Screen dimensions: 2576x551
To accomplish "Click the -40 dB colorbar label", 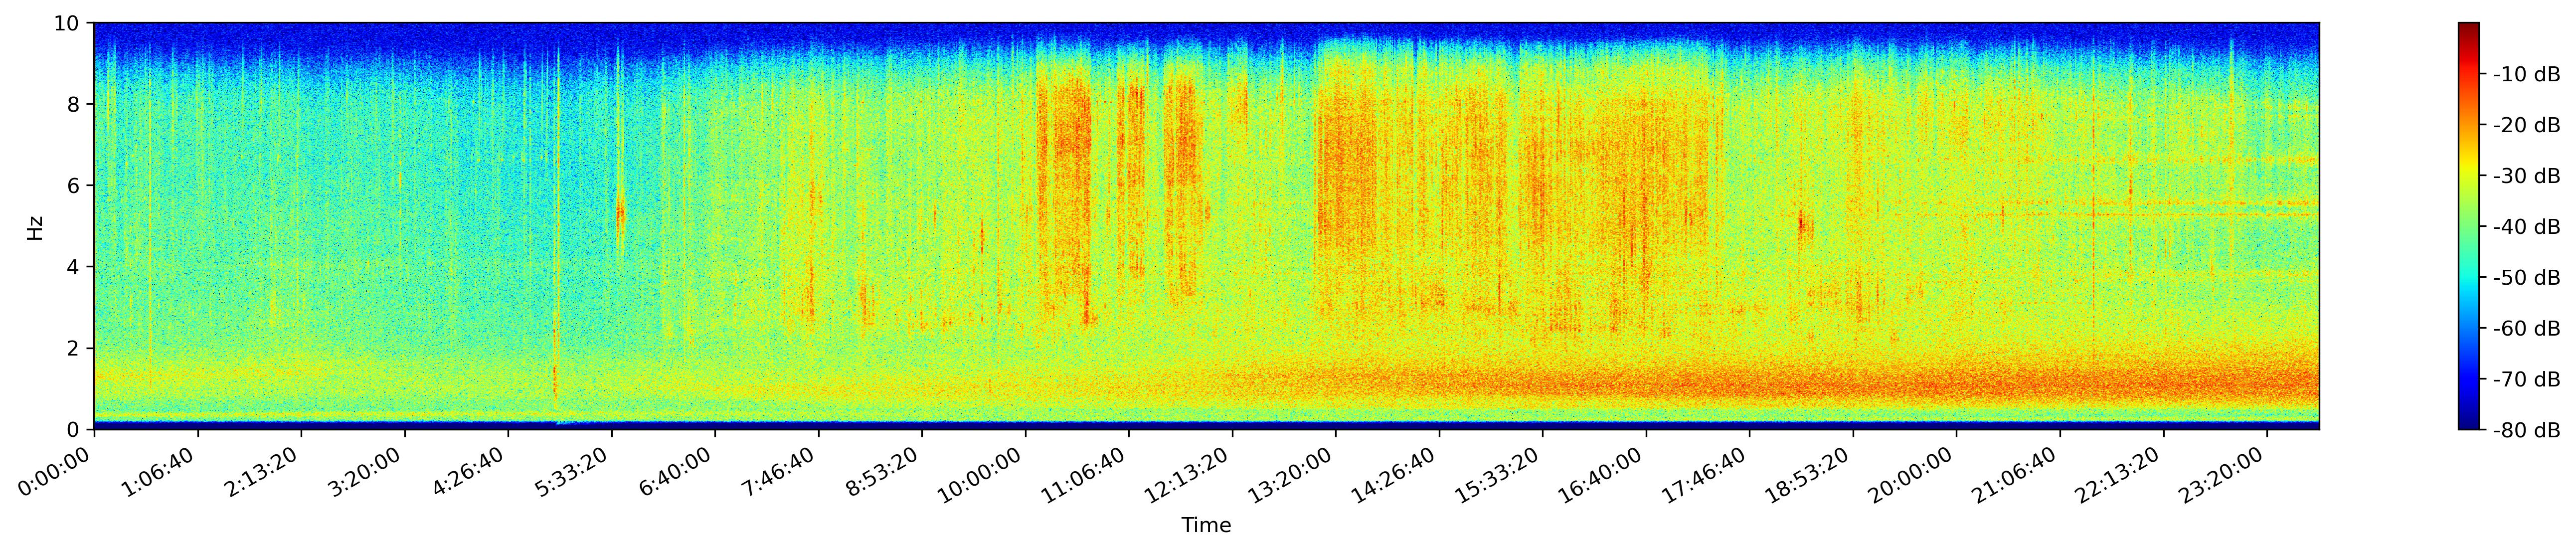I will [x=2526, y=227].
